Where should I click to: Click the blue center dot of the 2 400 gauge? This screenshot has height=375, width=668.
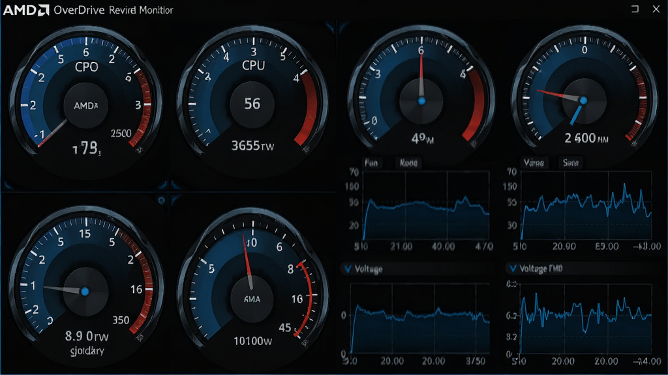point(584,101)
